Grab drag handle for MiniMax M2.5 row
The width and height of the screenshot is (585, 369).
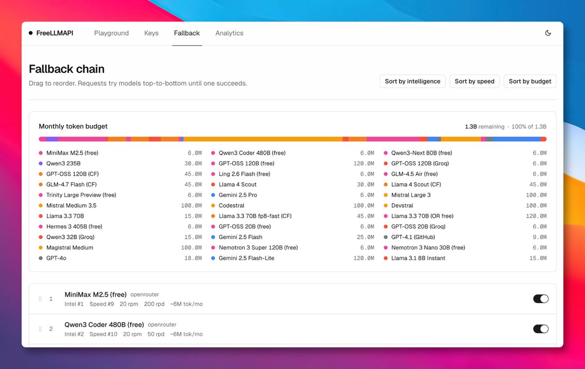pos(40,299)
